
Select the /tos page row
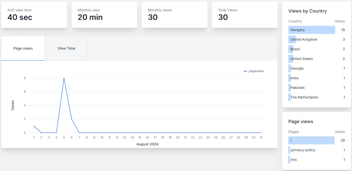tap(317, 160)
